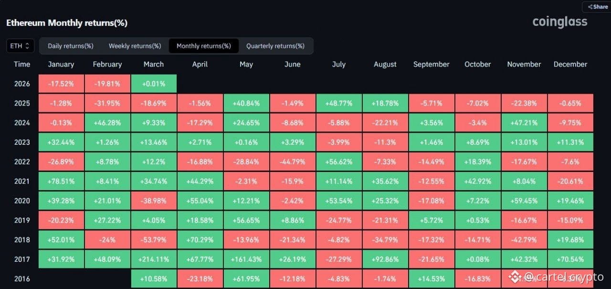
Task: Select the 2017 row label
Action: pos(22,259)
